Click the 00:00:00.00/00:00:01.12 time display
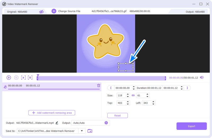Screen dimensions: 212x138 183,78
